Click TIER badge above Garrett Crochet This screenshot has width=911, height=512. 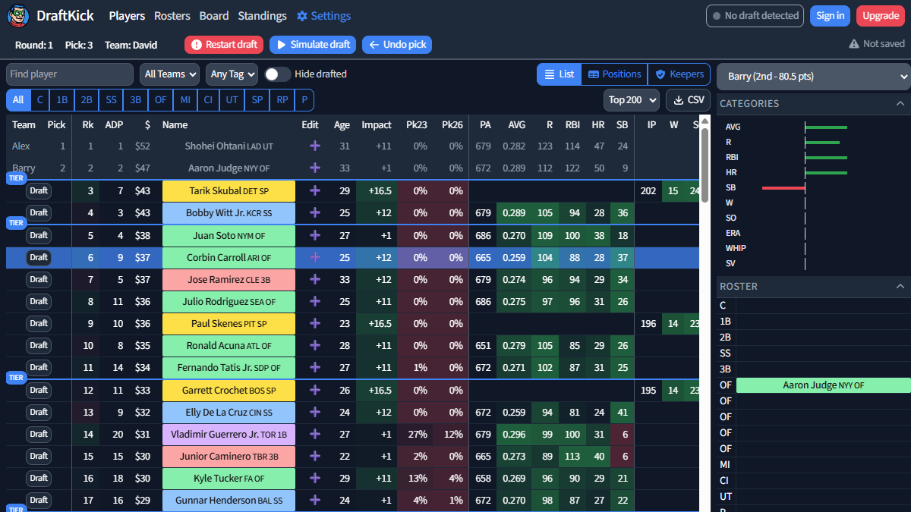[x=16, y=377]
